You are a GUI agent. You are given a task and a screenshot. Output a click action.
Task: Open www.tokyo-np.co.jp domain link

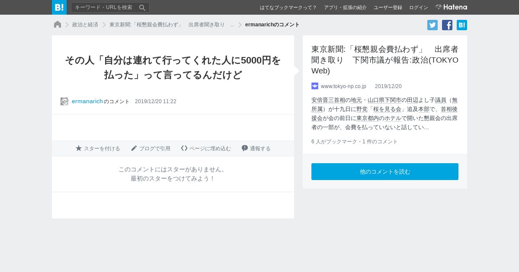(343, 86)
